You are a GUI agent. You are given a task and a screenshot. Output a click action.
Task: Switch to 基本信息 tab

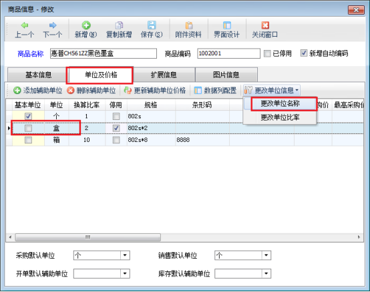(x=38, y=75)
